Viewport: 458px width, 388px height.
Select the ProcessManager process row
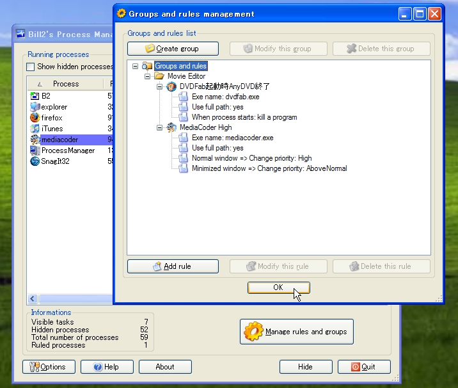pyautogui.click(x=70, y=150)
